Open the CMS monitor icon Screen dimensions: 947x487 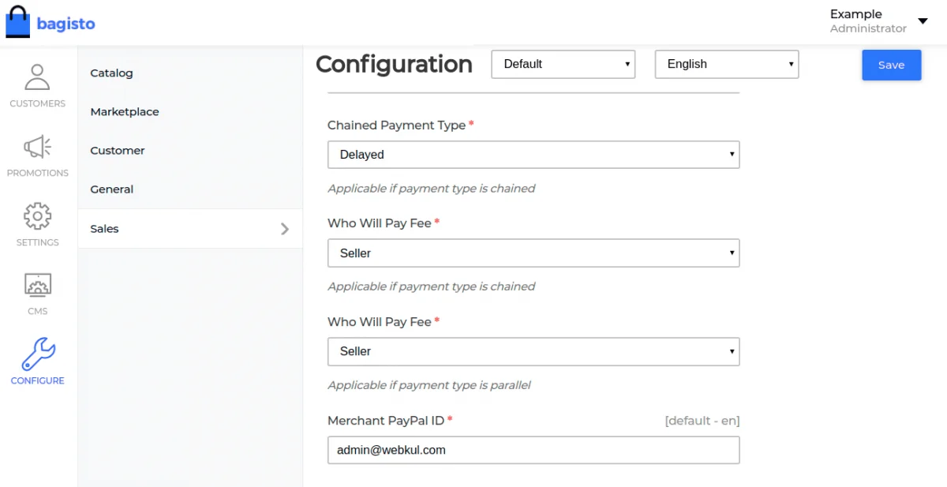coord(37,285)
